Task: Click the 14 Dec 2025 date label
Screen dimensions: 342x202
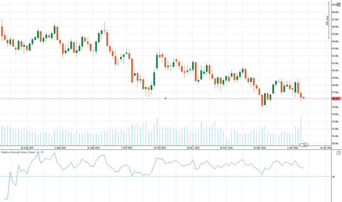Action: 259,148
